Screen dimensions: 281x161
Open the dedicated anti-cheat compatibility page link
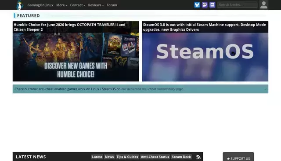[x=152, y=89]
